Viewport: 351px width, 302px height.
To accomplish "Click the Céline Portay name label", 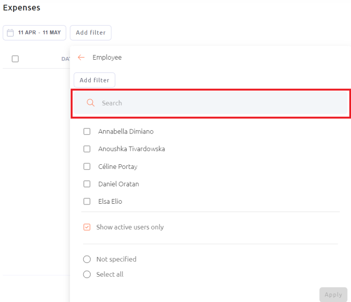I will click(x=118, y=167).
